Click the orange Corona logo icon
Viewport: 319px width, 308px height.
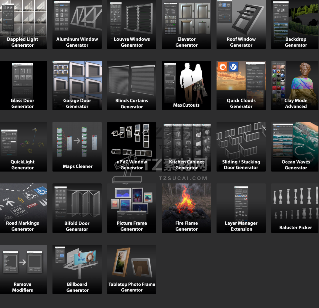pyautogui.click(x=223, y=67)
